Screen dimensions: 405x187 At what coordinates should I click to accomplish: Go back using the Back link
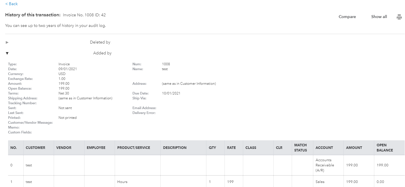11,4
